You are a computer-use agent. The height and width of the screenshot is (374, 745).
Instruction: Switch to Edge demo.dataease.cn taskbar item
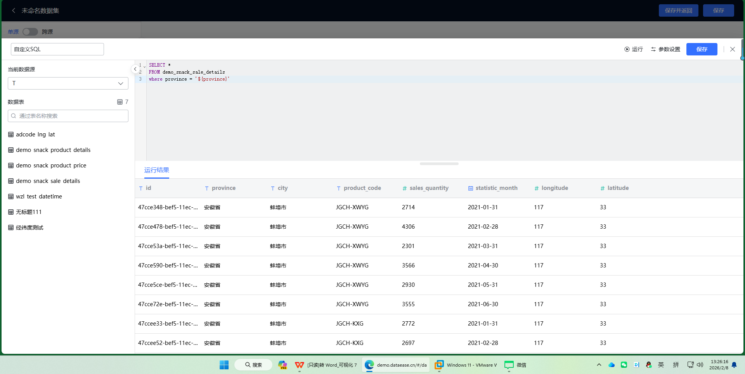[396, 365]
